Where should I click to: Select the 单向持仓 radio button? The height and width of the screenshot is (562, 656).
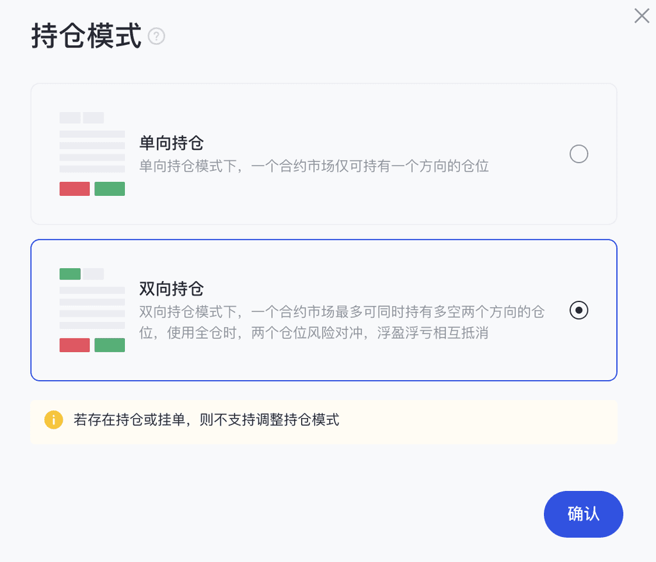578,154
